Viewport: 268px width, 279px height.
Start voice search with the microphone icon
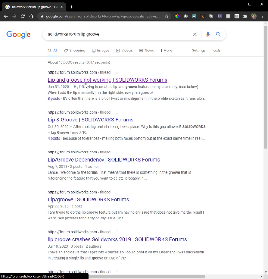pyautogui.click(x=208, y=34)
